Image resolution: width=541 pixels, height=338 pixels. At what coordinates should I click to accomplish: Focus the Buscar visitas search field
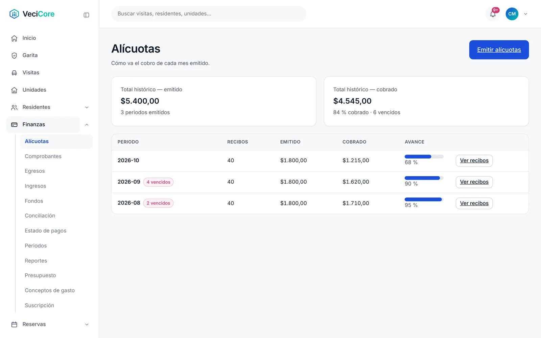(x=209, y=14)
